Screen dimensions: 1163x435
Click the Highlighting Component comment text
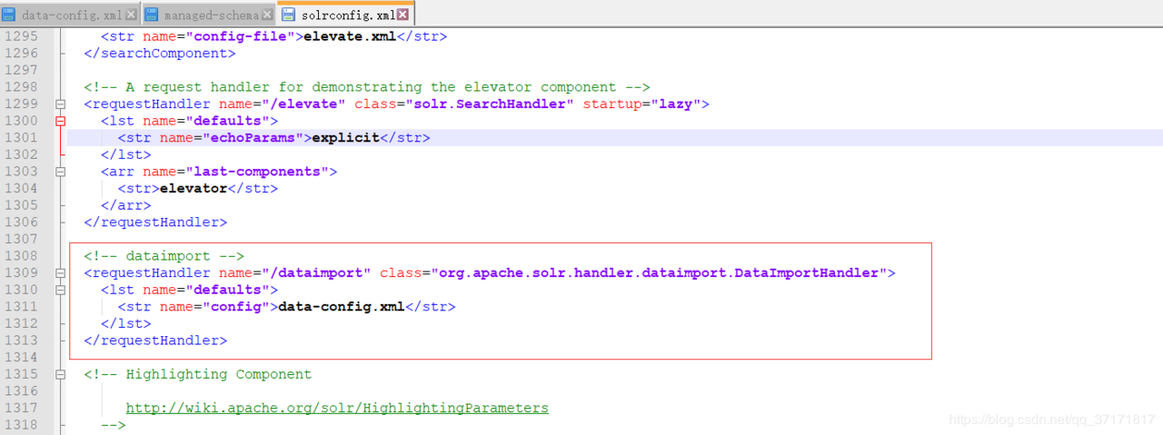pos(197,374)
